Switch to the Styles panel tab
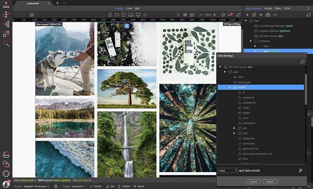 (278, 8)
